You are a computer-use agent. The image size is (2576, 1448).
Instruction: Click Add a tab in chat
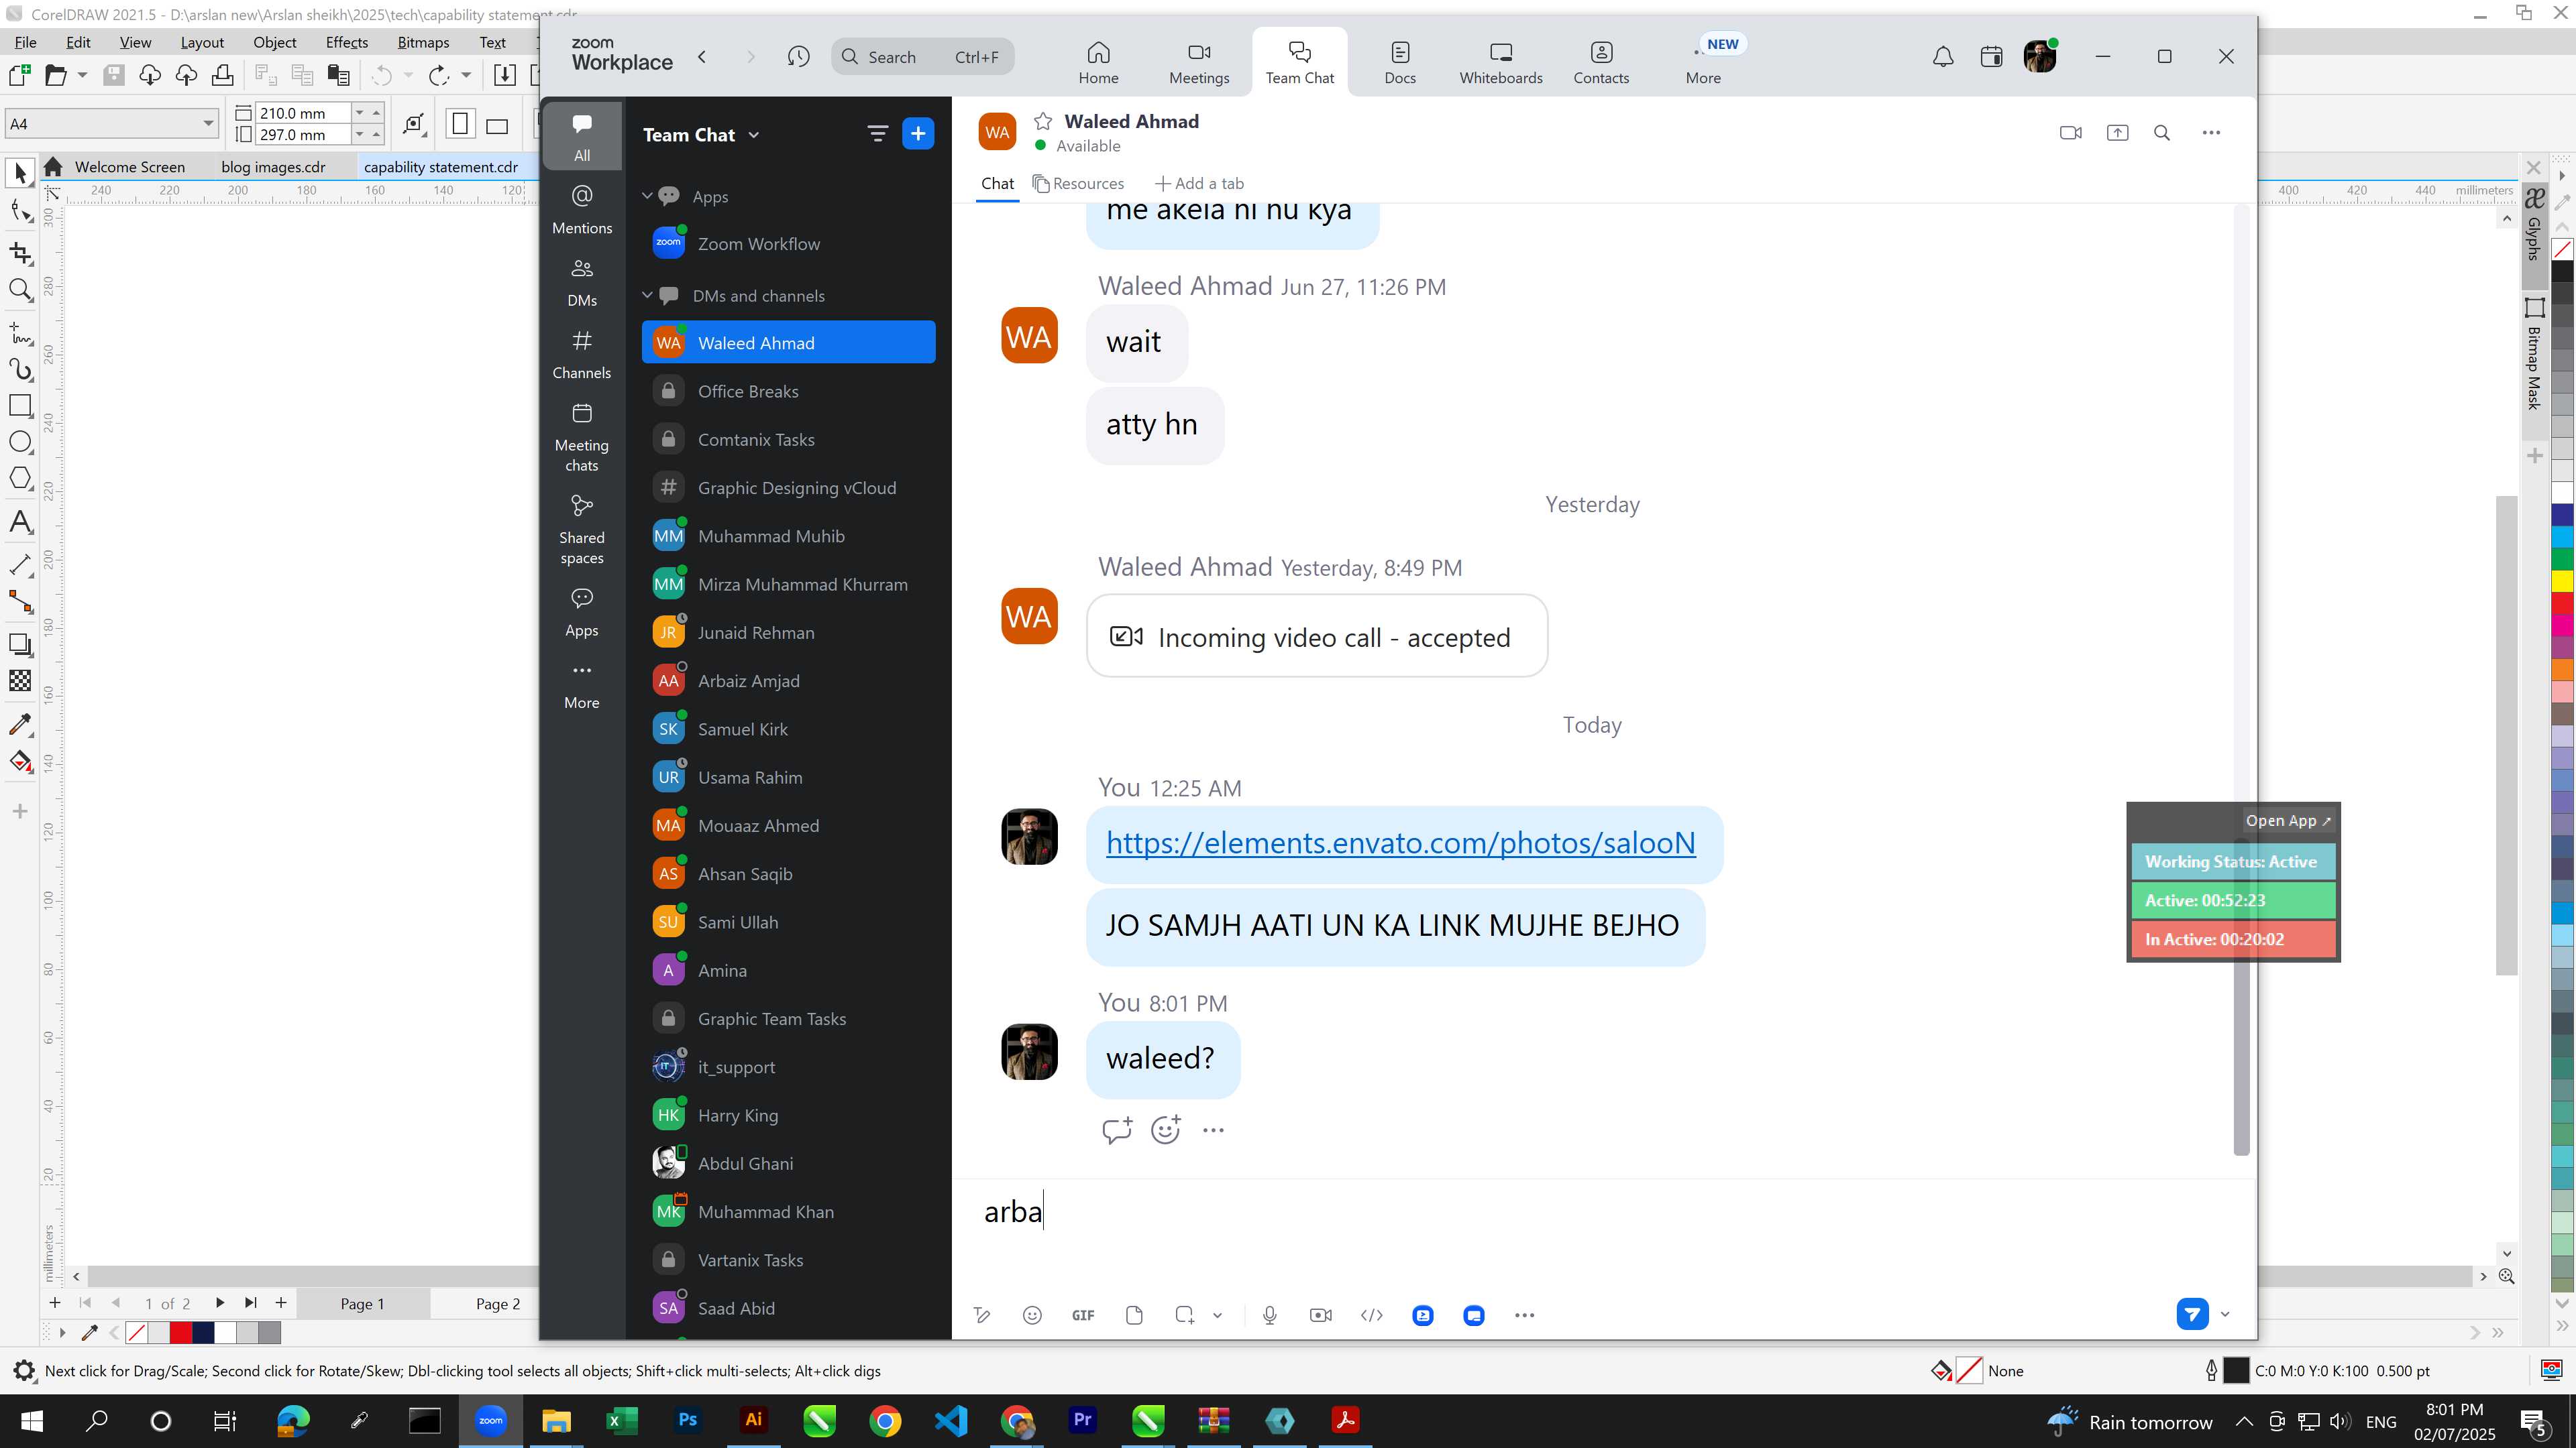click(x=1200, y=184)
